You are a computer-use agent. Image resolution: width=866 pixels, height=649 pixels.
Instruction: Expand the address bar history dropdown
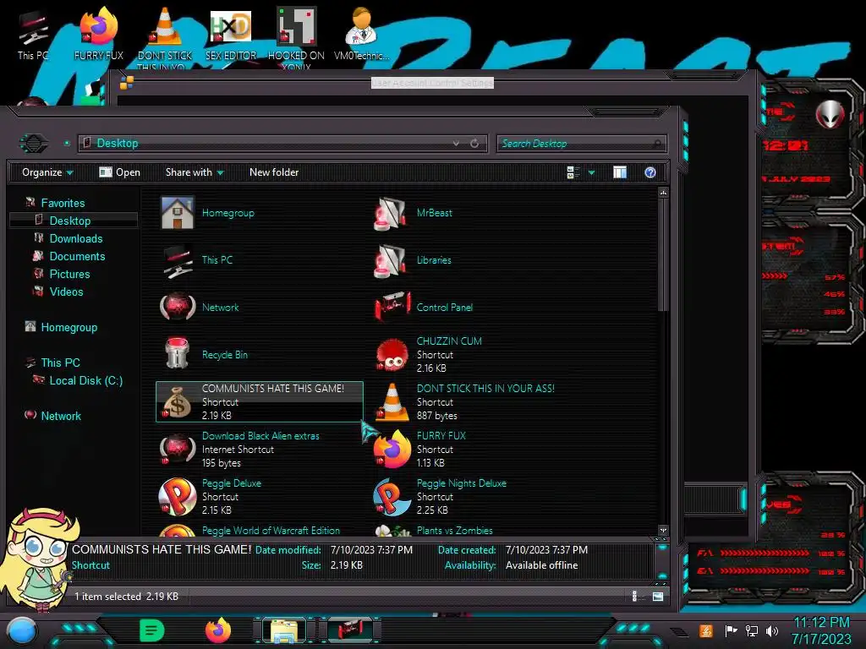point(456,144)
